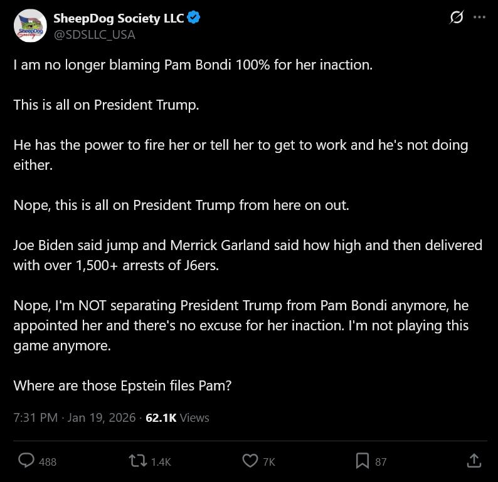Open the SheepDog Society profile avatar
Viewport: 498px width, 482px height.
pyautogui.click(x=30, y=26)
